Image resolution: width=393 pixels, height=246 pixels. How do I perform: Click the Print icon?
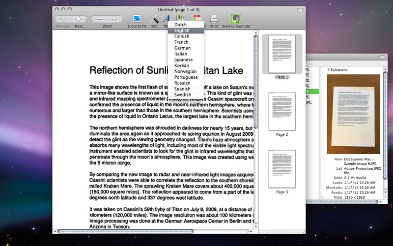(214, 19)
